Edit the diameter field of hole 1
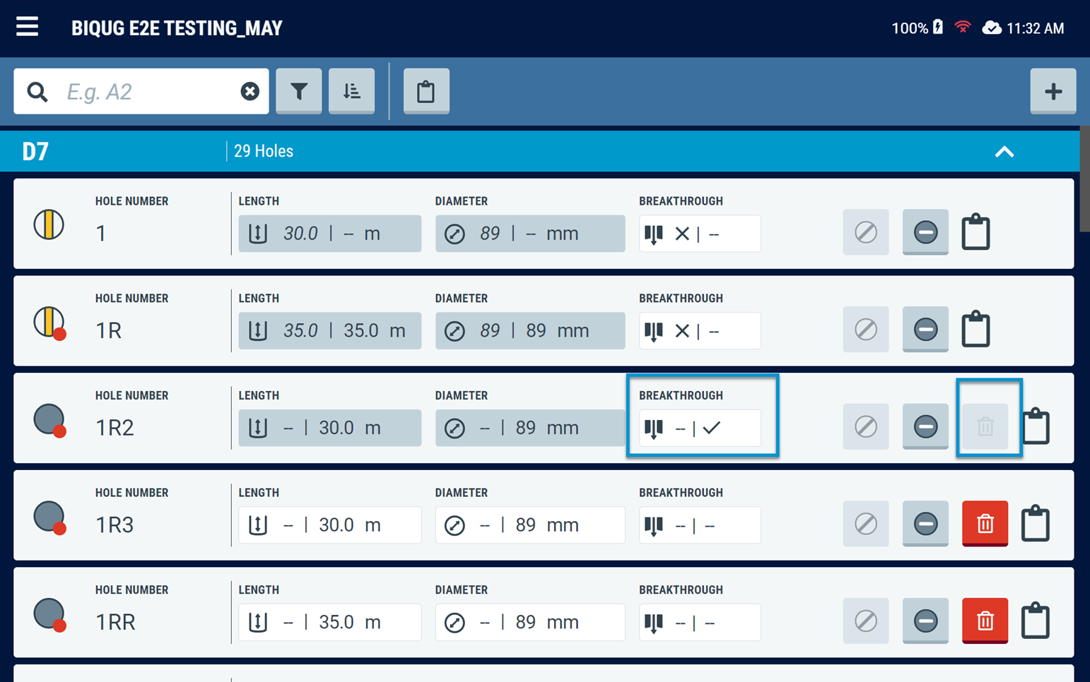Image resolution: width=1090 pixels, height=682 pixels. point(530,234)
